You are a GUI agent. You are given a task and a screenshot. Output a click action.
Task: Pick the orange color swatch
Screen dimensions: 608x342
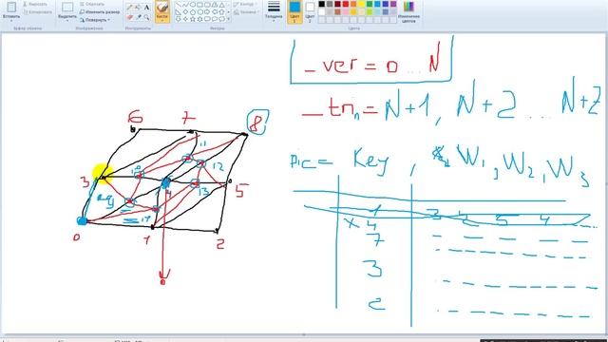(x=353, y=5)
